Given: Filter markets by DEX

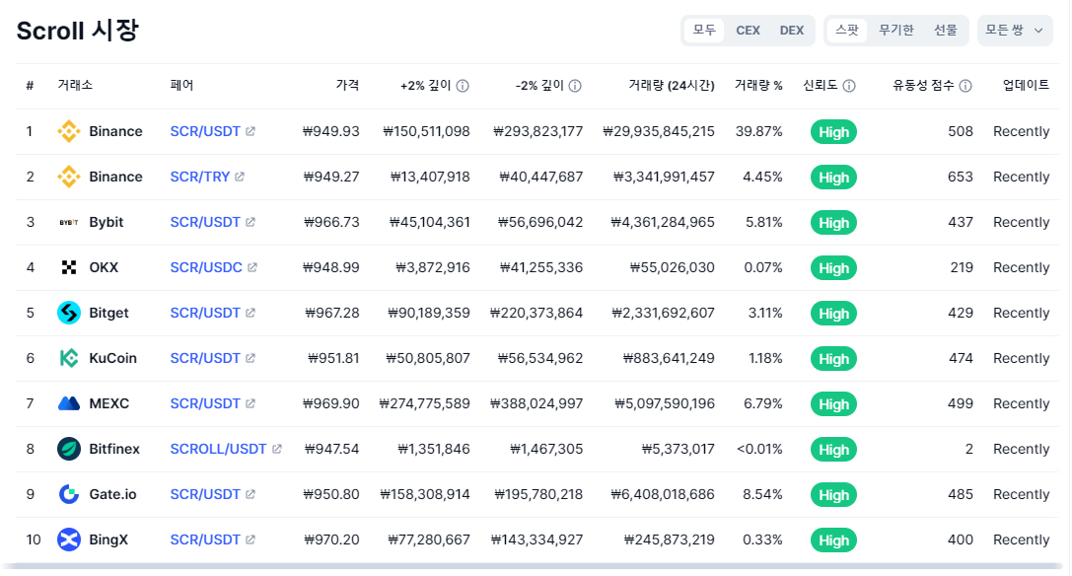Looking at the screenshot, I should point(792,31).
